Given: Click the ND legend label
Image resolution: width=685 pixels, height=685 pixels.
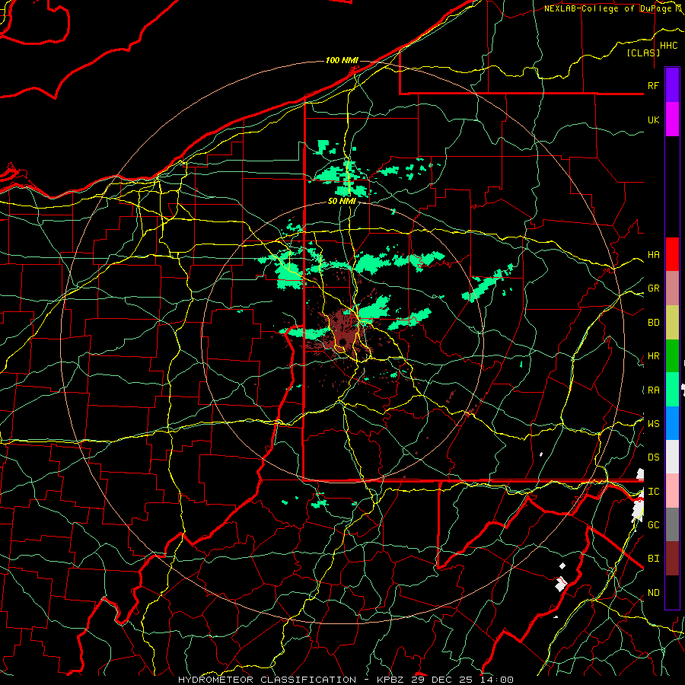Looking at the screenshot, I should click(654, 593).
